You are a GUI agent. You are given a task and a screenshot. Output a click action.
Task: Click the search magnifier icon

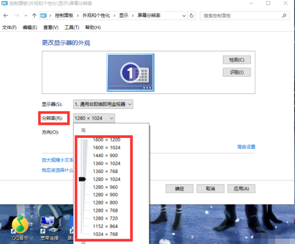(x=284, y=16)
